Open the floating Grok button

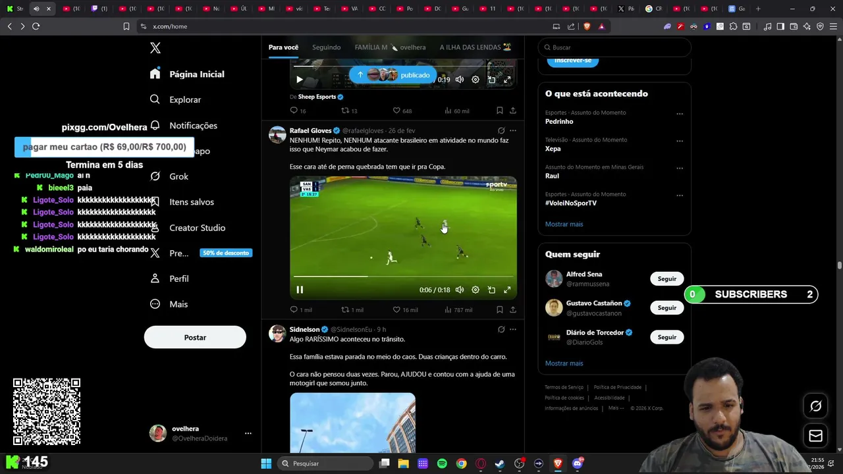click(x=815, y=406)
